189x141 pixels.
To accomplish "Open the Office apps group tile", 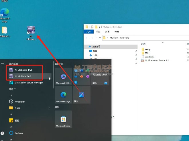I will pyautogui.click(x=82, y=76).
